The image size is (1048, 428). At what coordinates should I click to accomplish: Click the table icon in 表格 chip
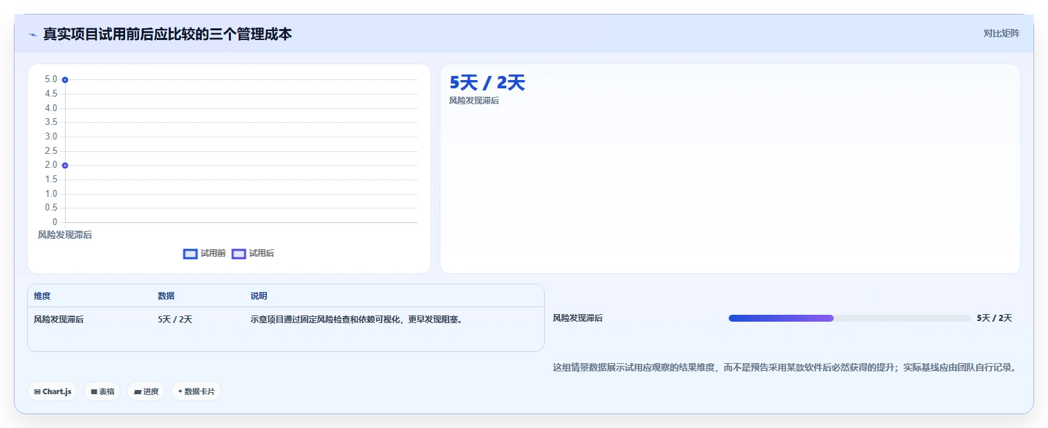coord(94,391)
